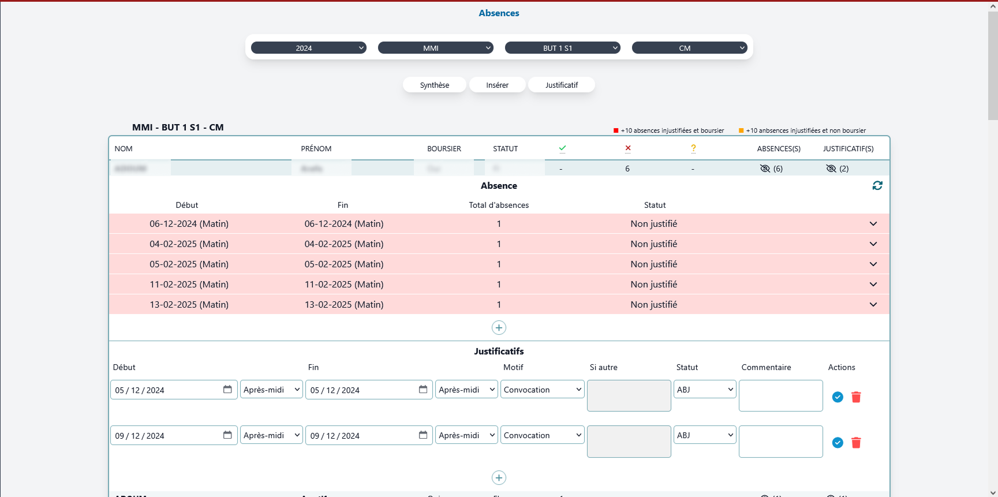
Task: Expand the 11-02-2025 absence row
Action: coord(873,285)
